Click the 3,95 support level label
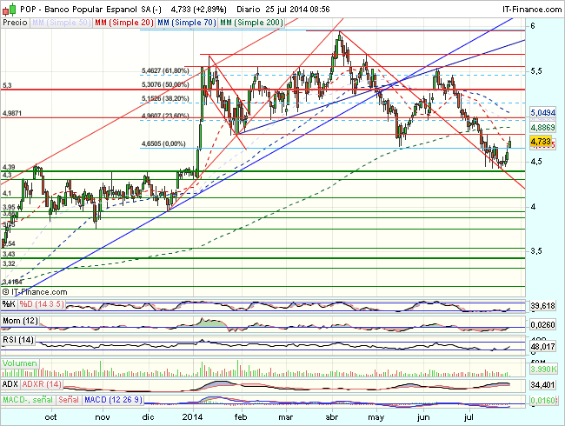Viewport: 565px width, 426px height. 9,207
